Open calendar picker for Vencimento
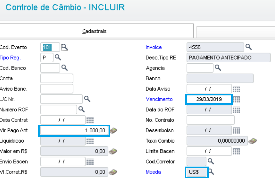The height and width of the screenshot is (182, 275). click(x=237, y=99)
